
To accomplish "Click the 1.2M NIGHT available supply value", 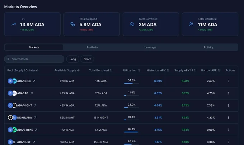I will (67, 118).
